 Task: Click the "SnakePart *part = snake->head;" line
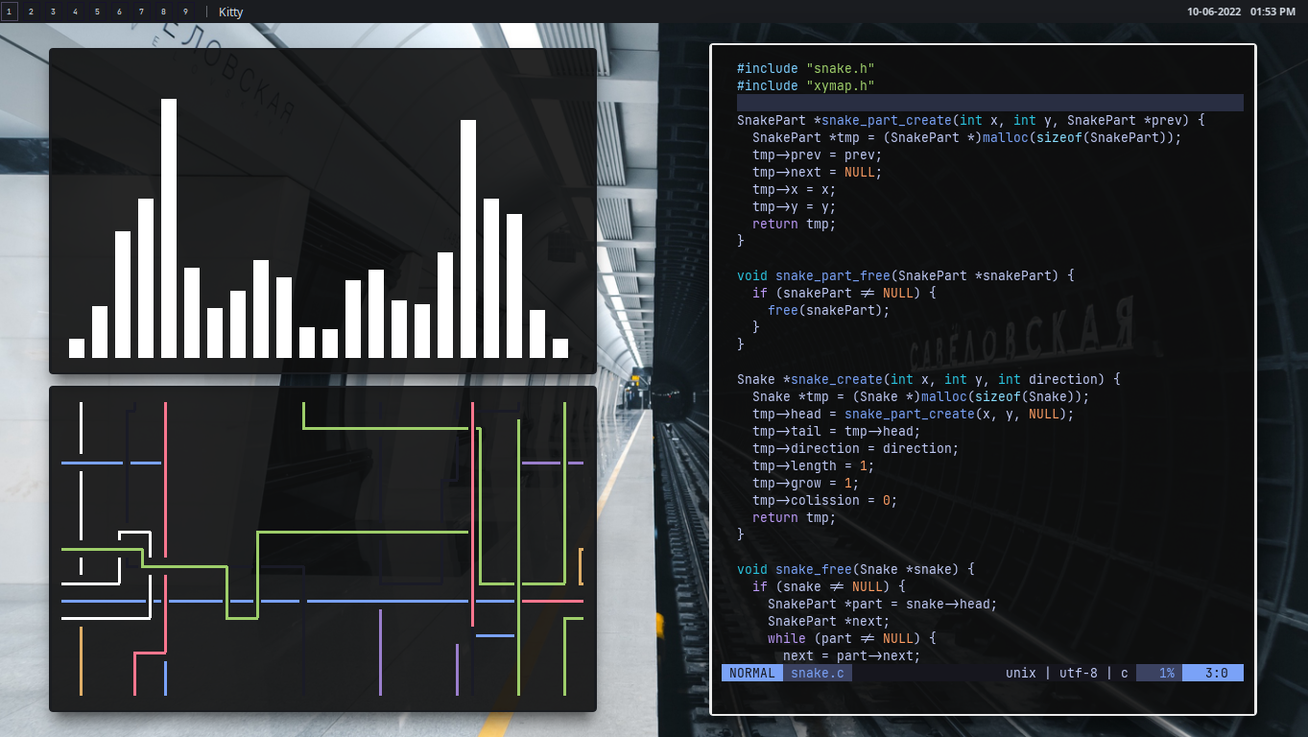[x=883, y=604]
